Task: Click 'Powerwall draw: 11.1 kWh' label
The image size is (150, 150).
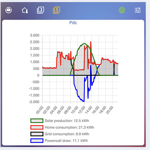Action: 66,141
